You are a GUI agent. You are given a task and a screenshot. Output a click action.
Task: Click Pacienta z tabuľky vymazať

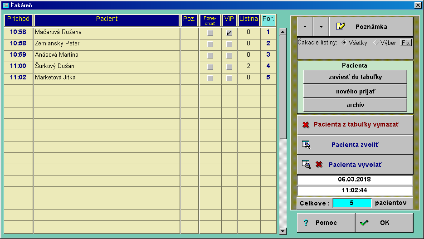point(355,125)
